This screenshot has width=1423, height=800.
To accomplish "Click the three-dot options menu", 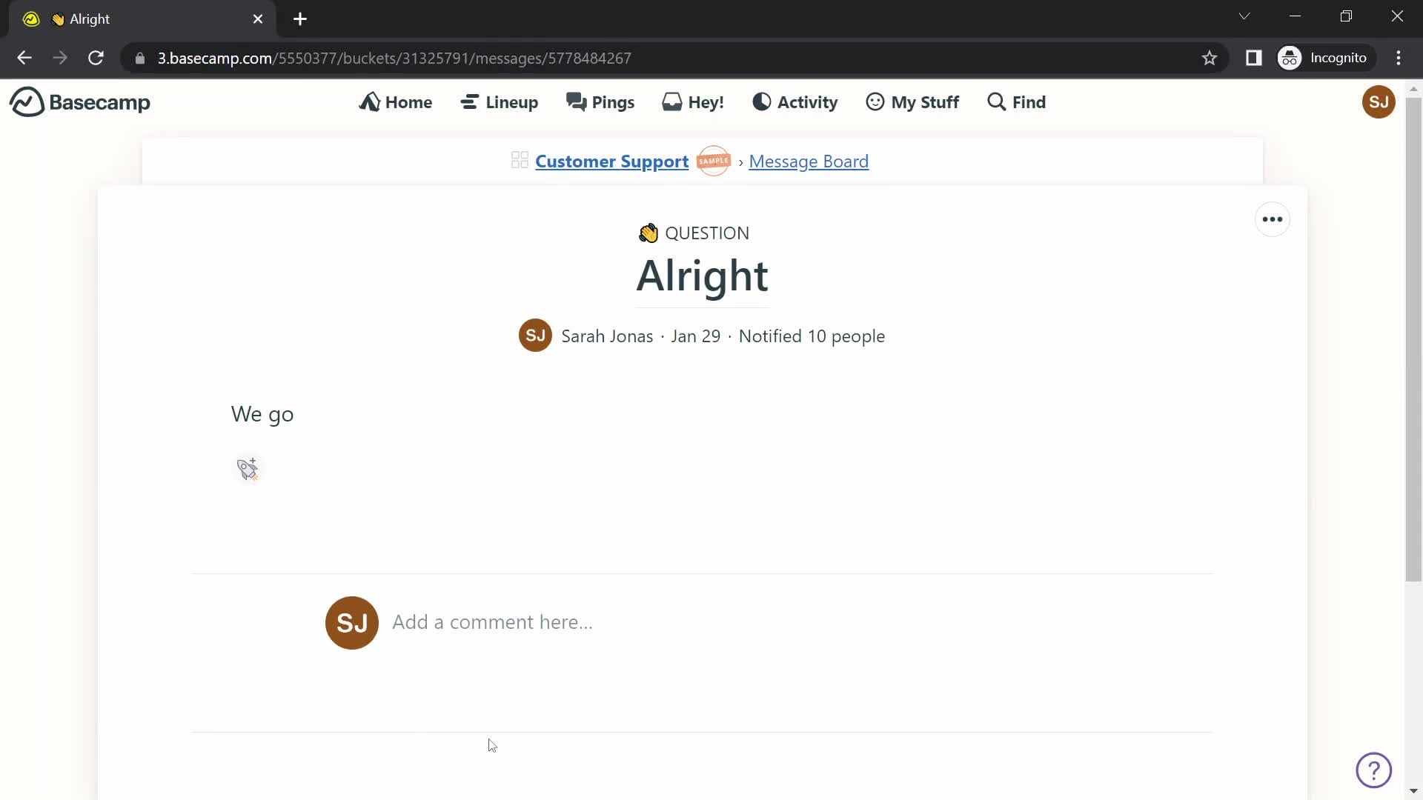I will pyautogui.click(x=1273, y=220).
